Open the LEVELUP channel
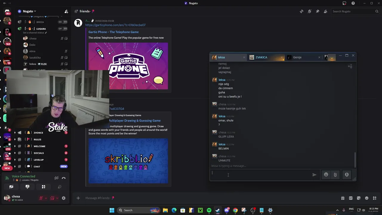The width and height of the screenshot is (382, 215). 38,160
